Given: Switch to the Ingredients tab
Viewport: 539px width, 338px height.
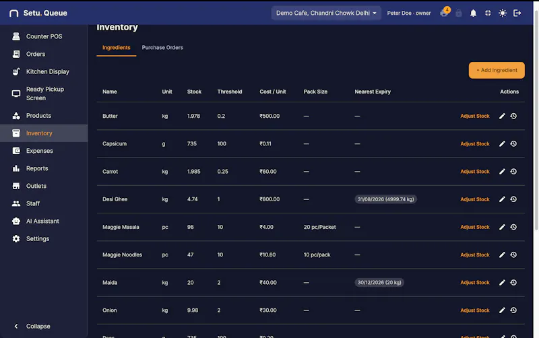Looking at the screenshot, I should click(116, 48).
